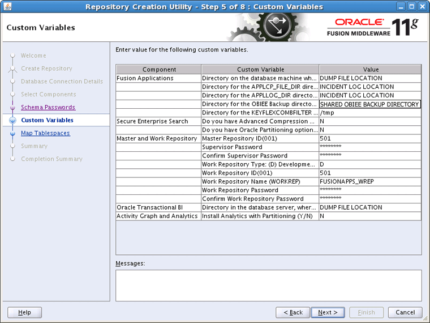
Task: Edit Oracle Partitioning option value N
Action: [x=370, y=130]
